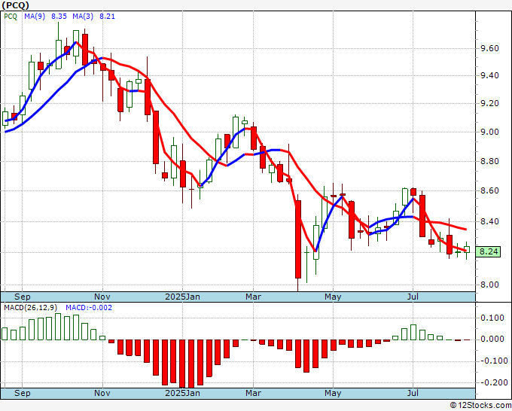Select the MA(3) value 8.21
Screen dimensions: 512x411
click(107, 17)
